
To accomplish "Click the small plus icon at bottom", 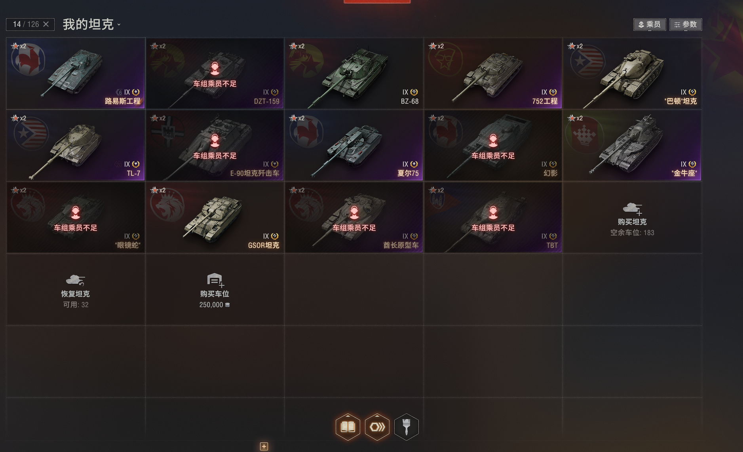I will coord(264,446).
